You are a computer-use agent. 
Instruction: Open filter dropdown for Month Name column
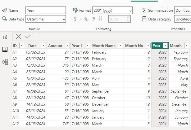pos(121,45)
